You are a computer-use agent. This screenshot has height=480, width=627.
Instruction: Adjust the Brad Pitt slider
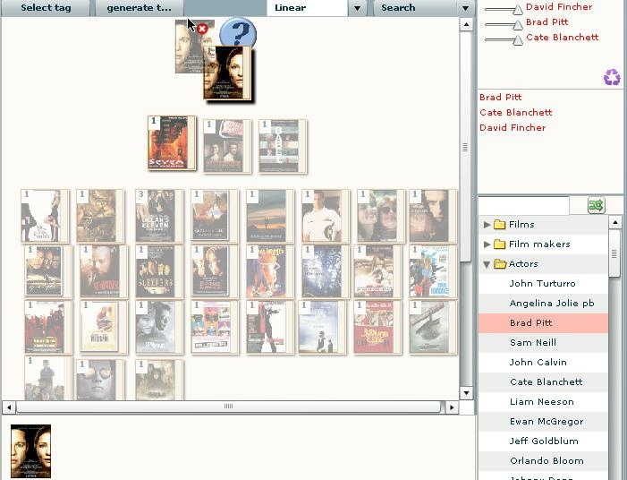point(518,25)
